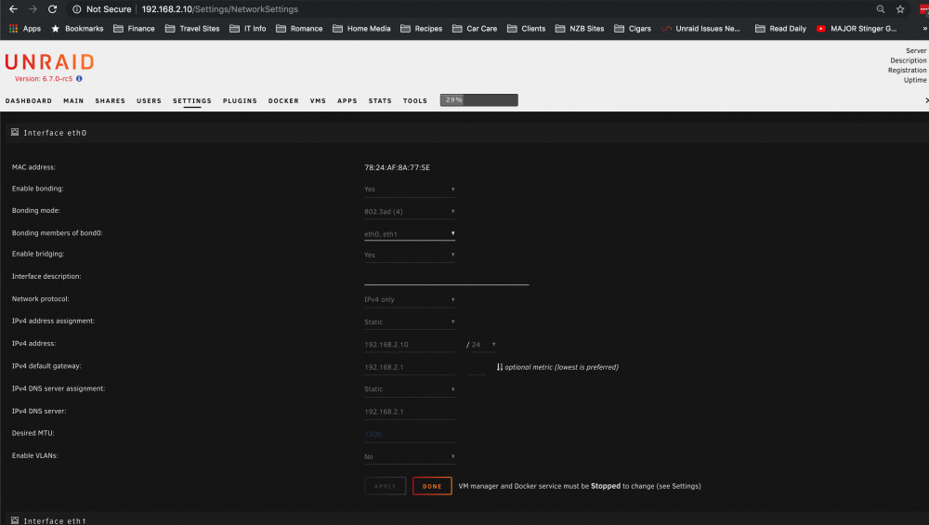
Task: Click the optional gateway metric field
Action: click(x=477, y=367)
